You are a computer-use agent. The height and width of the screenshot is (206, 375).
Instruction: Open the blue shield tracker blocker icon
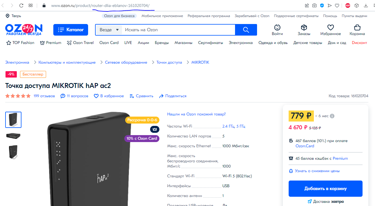(x=322, y=5)
